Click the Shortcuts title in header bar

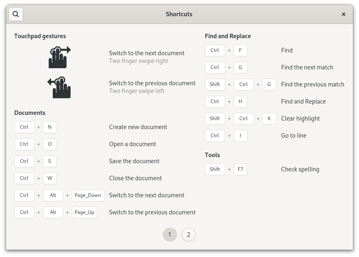click(179, 14)
